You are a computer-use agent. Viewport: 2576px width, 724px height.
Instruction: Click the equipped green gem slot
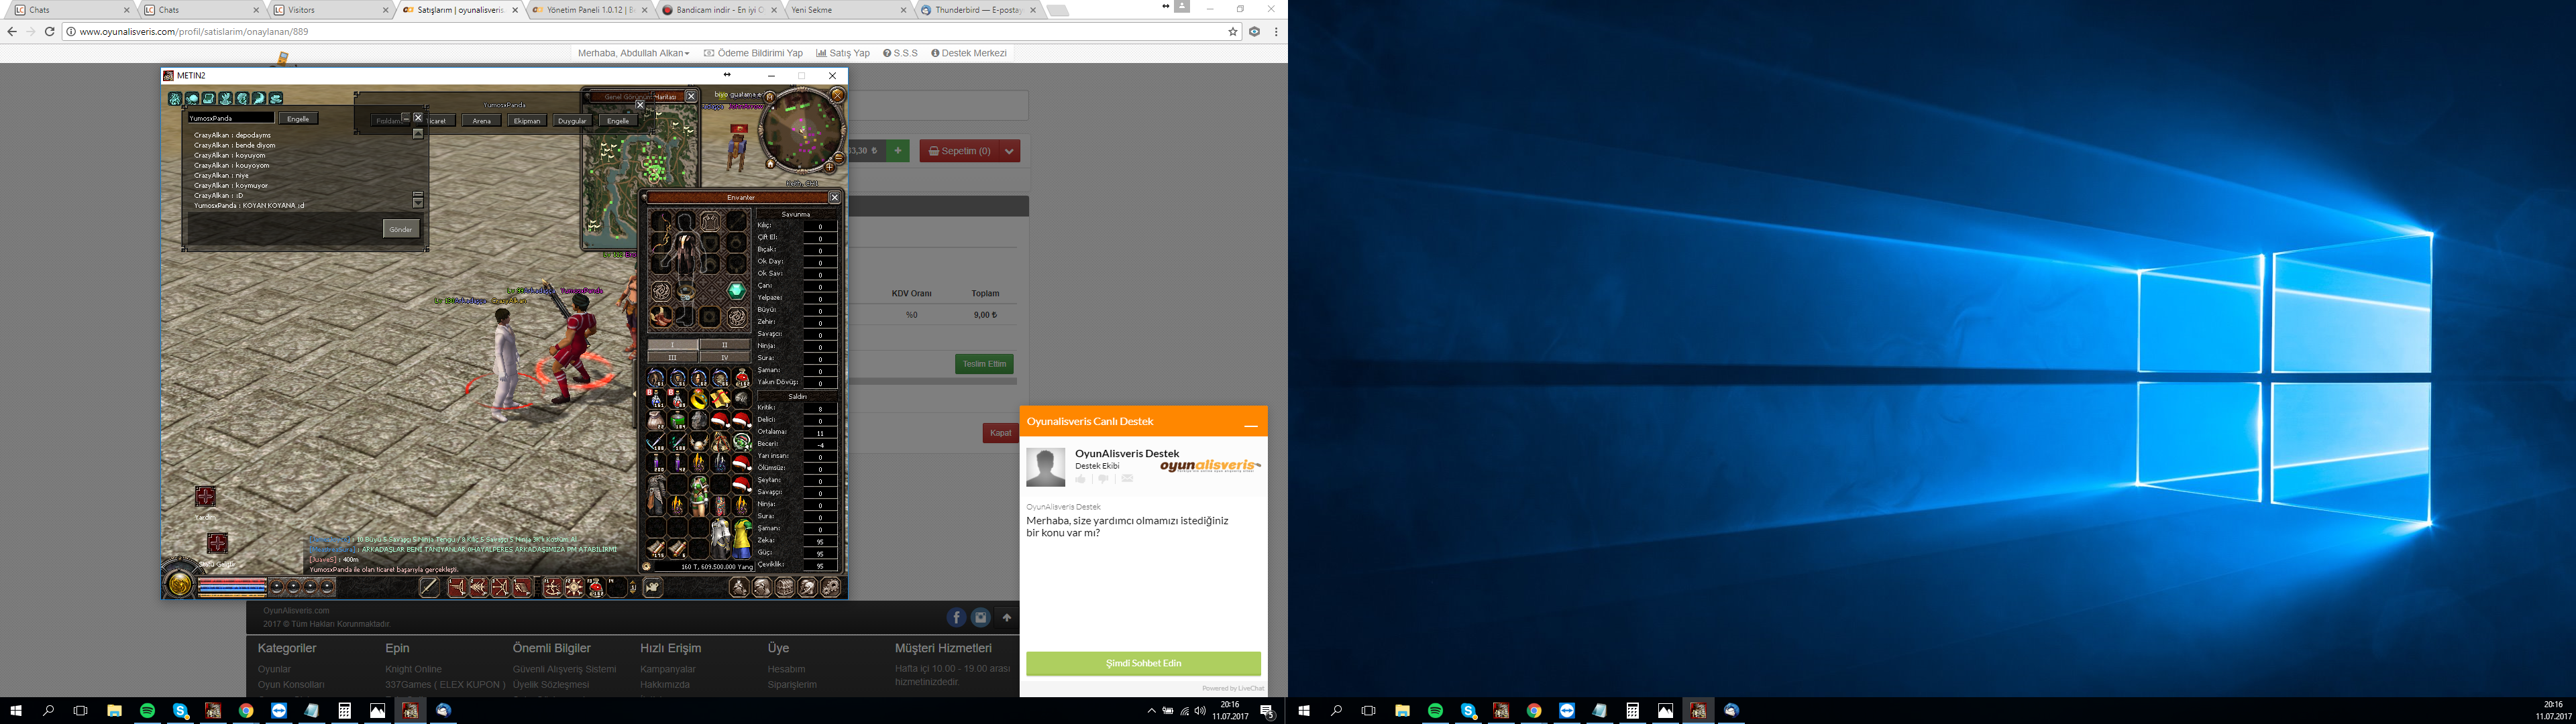pos(737,290)
